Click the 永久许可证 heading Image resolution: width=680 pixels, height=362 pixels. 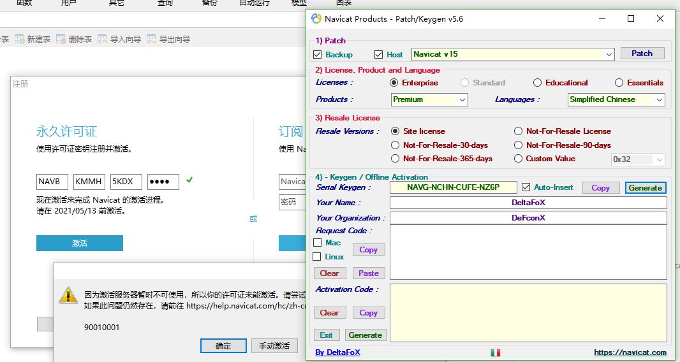pos(67,131)
